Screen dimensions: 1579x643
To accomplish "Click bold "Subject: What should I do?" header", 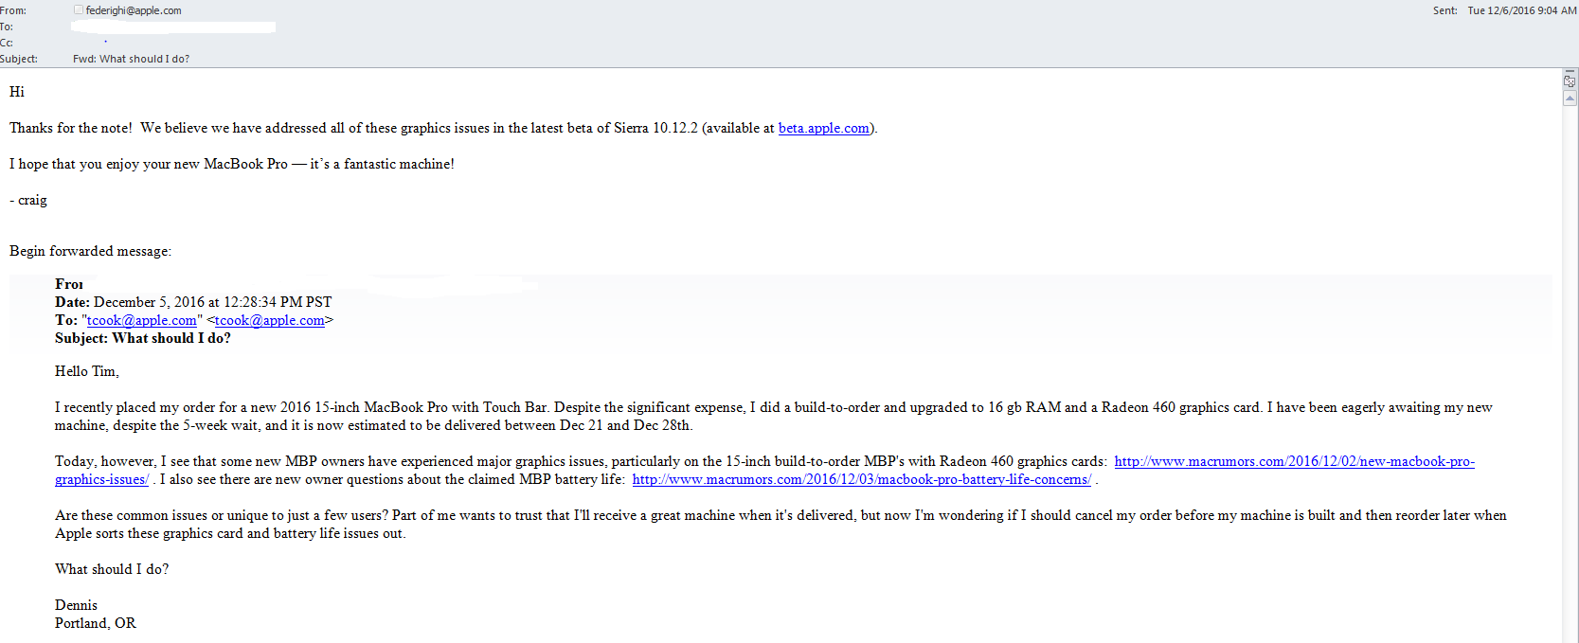I will coord(143,338).
